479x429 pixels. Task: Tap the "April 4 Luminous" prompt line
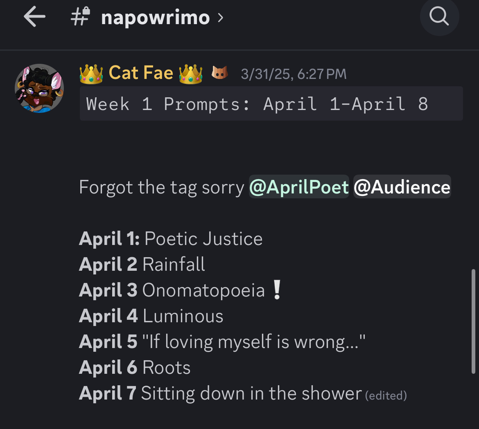151,316
